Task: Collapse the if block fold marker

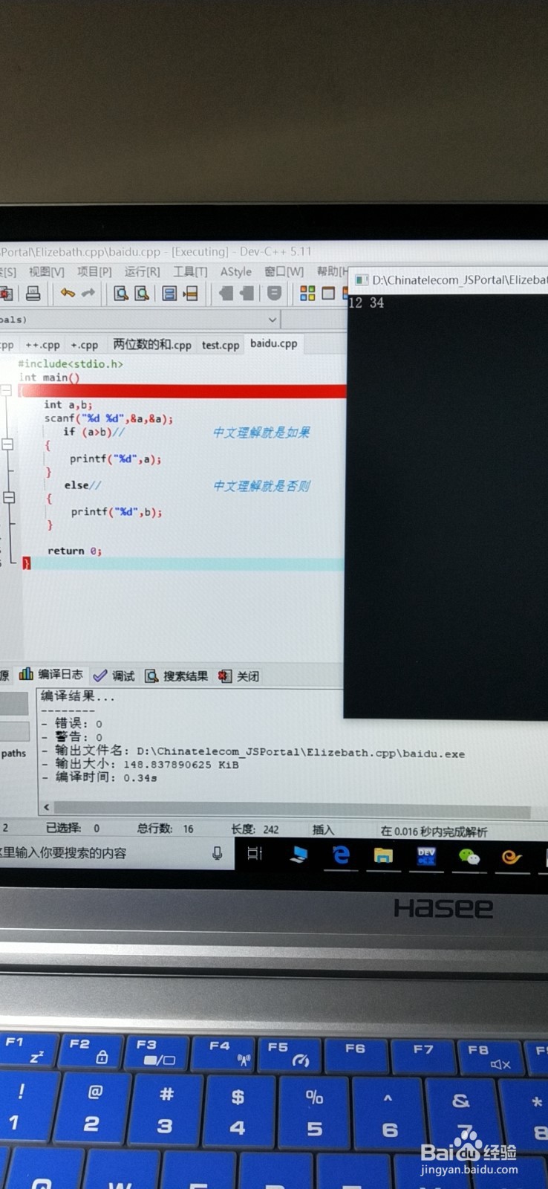Action: (7, 444)
